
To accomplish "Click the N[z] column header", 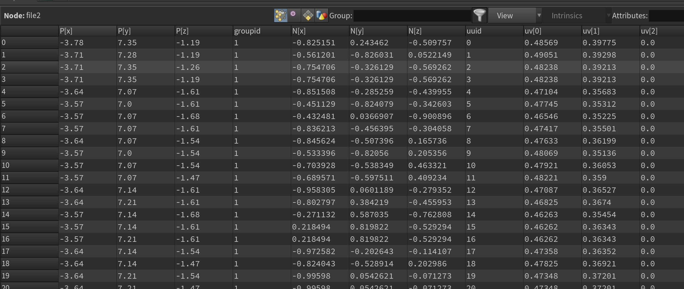I will pyautogui.click(x=436, y=31).
